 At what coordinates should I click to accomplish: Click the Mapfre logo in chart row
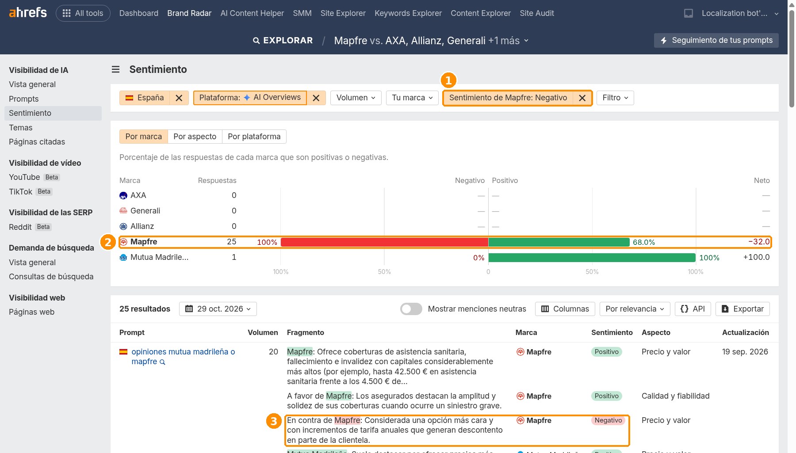point(123,242)
